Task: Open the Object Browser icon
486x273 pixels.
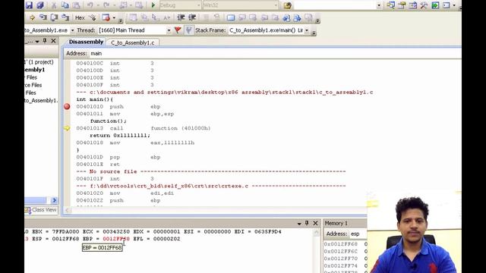Action: click(x=412, y=5)
